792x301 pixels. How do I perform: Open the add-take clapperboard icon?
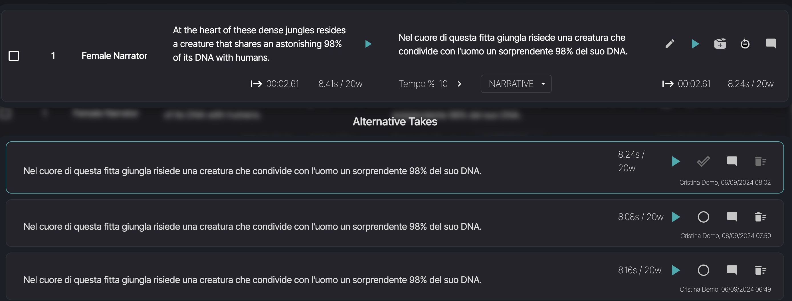click(720, 44)
